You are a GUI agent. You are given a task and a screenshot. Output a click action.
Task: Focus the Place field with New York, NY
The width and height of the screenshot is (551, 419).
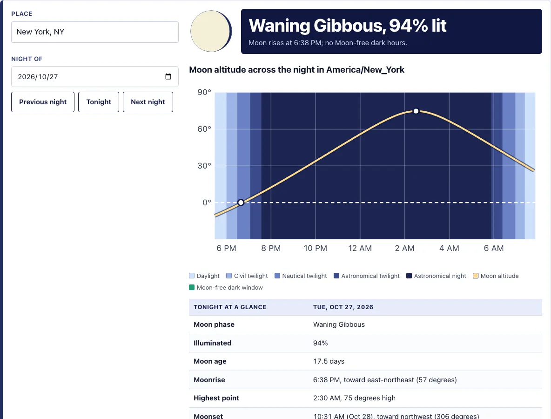click(95, 32)
